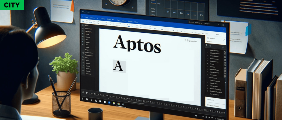Click the large Aptos heading text
282x120 pixels.
(137, 44)
